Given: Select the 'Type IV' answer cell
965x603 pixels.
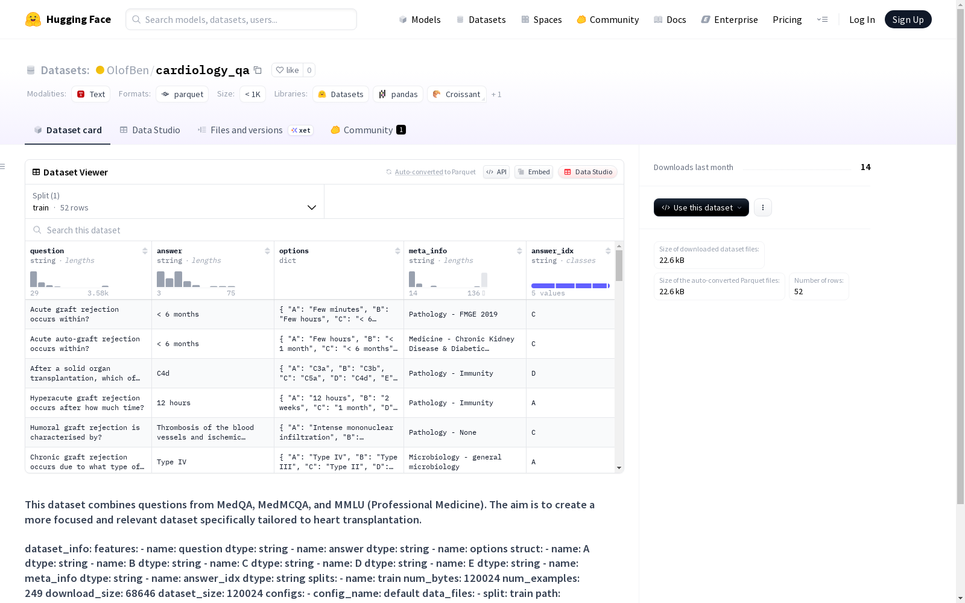Looking at the screenshot, I should coord(213,461).
